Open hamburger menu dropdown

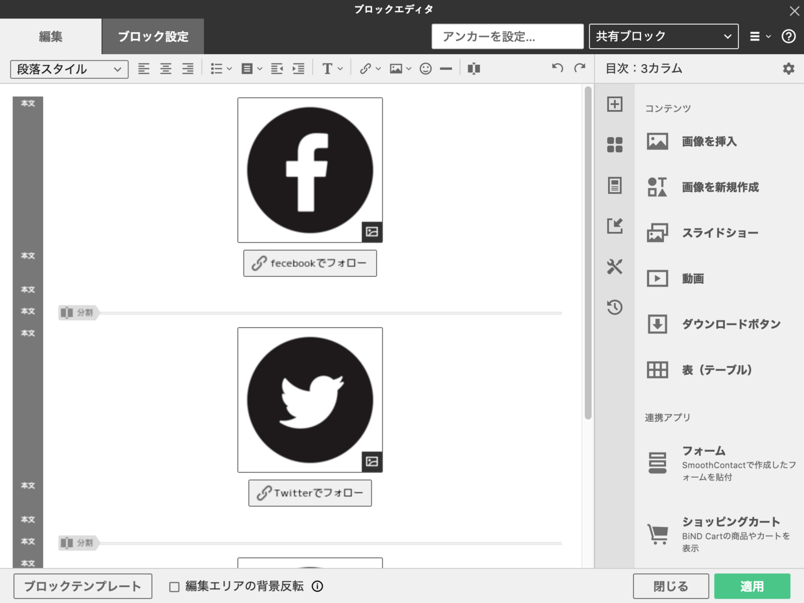click(760, 36)
